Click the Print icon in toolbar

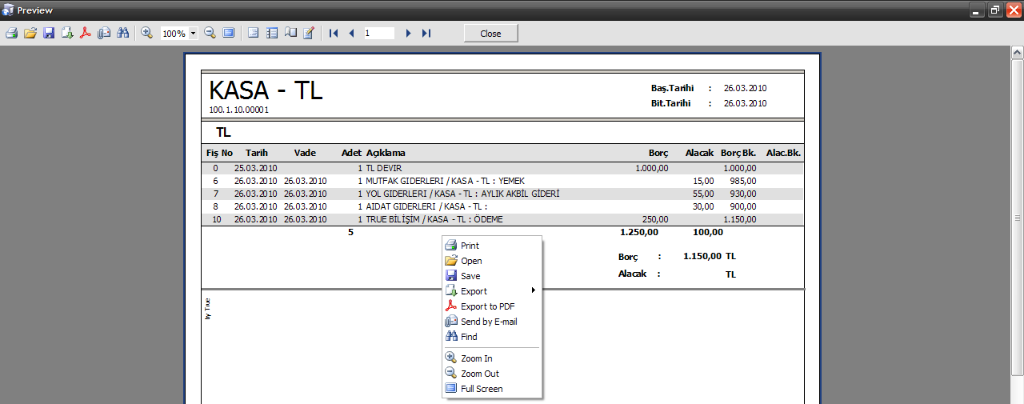[11, 33]
